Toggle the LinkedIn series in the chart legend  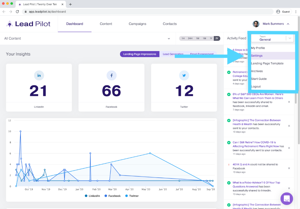tap(92, 196)
